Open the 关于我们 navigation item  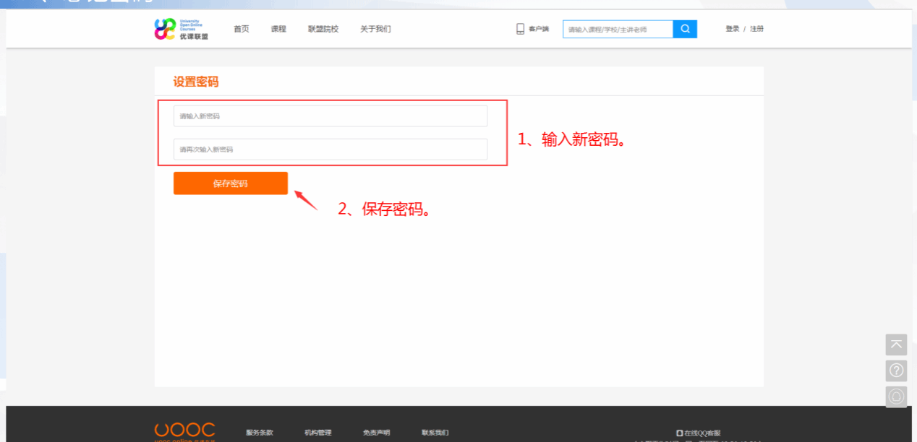(x=375, y=29)
